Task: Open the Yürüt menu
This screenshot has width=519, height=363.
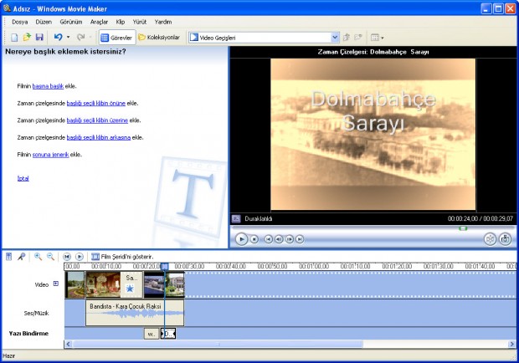Action: point(139,22)
